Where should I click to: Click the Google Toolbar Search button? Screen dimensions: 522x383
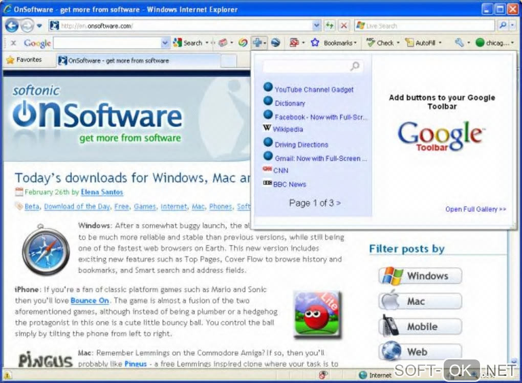pos(188,43)
